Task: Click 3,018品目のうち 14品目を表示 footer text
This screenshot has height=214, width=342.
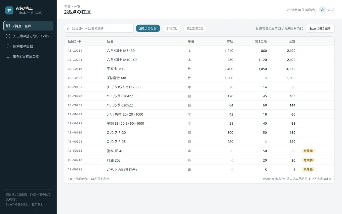Action: [x=88, y=179]
